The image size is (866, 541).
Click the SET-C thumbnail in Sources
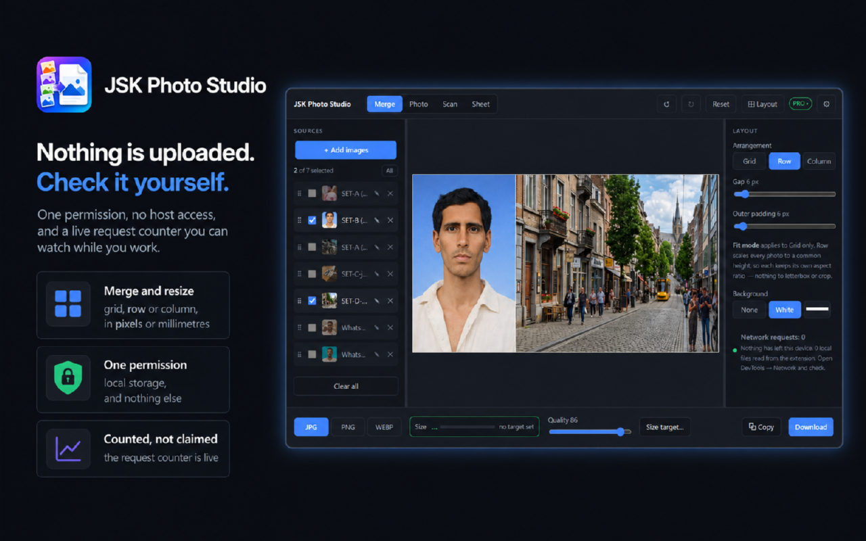tap(329, 274)
